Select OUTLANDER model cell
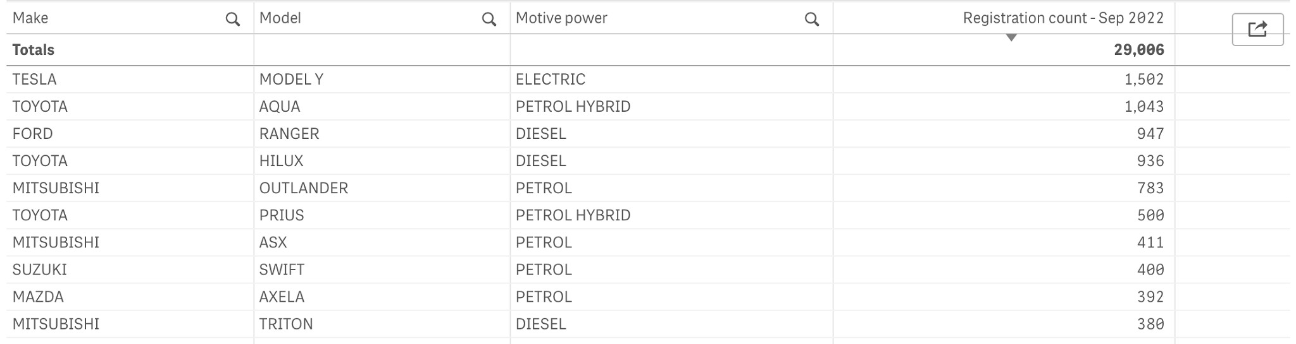Screen dimensions: 1296x344 pyautogui.click(x=304, y=188)
